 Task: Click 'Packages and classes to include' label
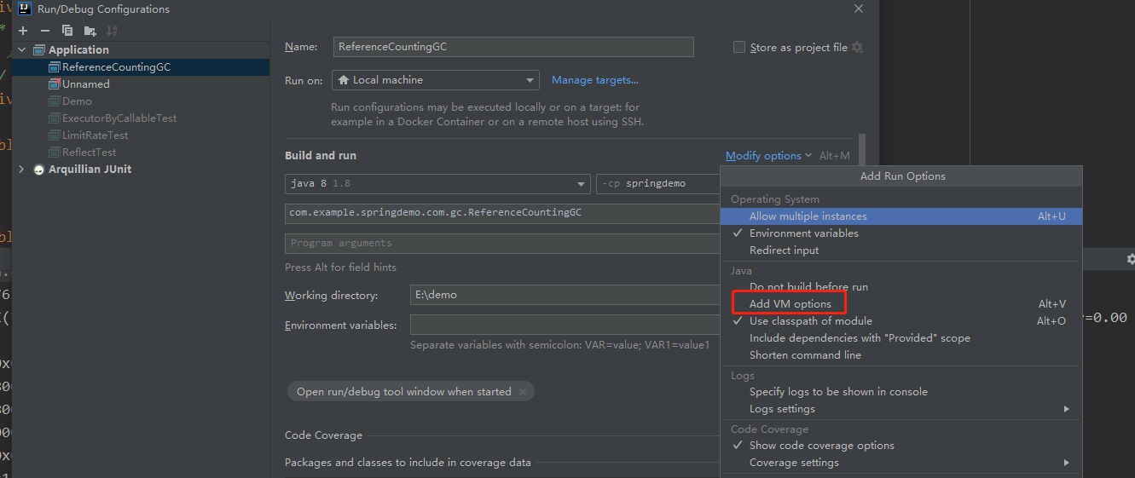tap(408, 463)
